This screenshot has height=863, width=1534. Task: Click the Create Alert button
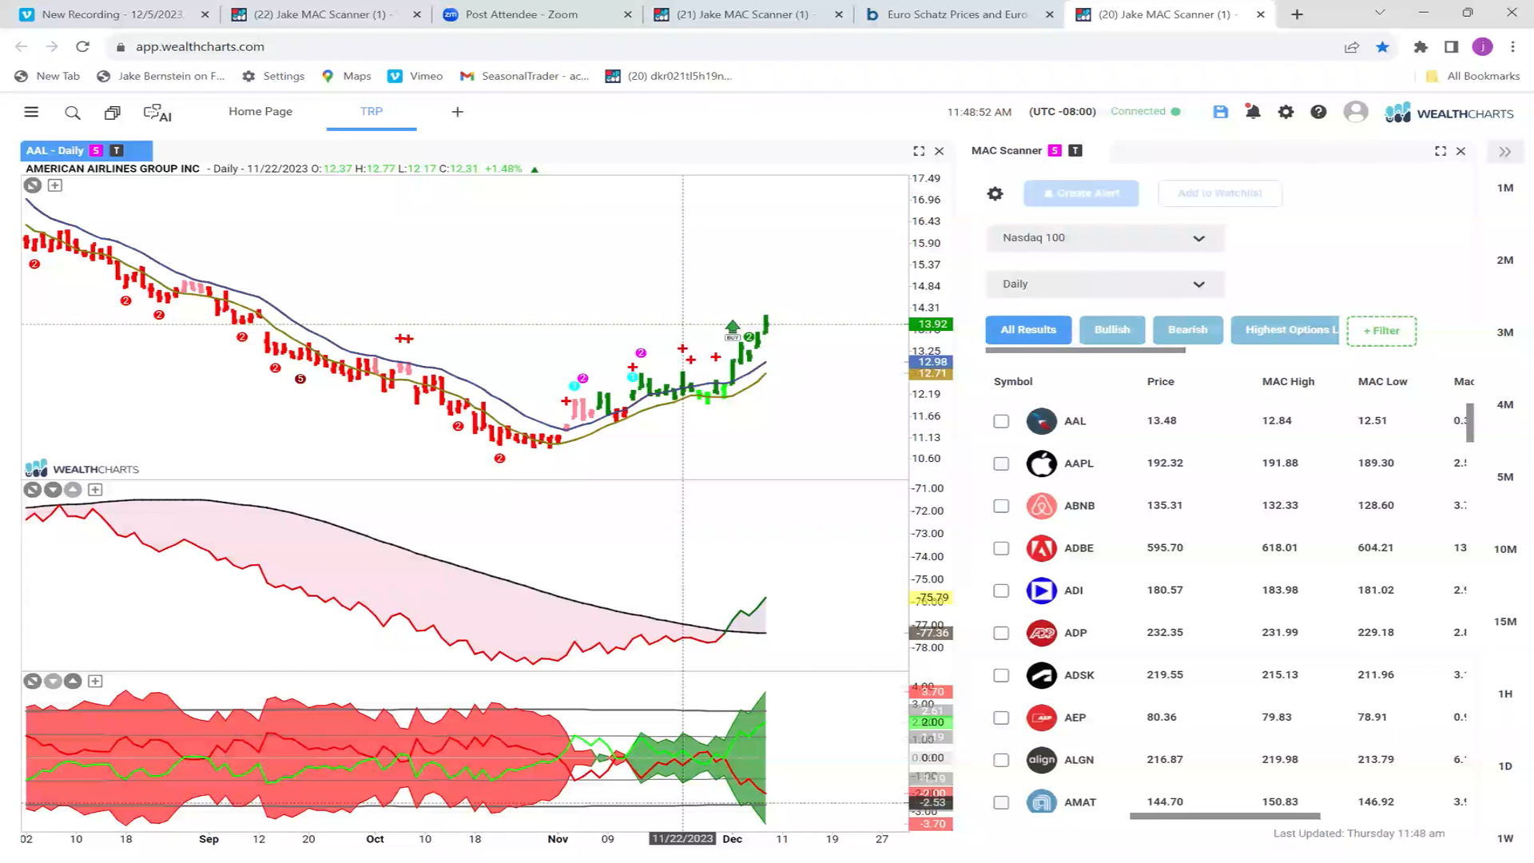click(x=1081, y=193)
